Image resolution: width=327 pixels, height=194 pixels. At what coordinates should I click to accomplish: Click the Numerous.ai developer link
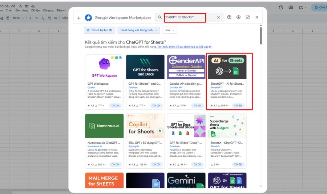coord(94,147)
